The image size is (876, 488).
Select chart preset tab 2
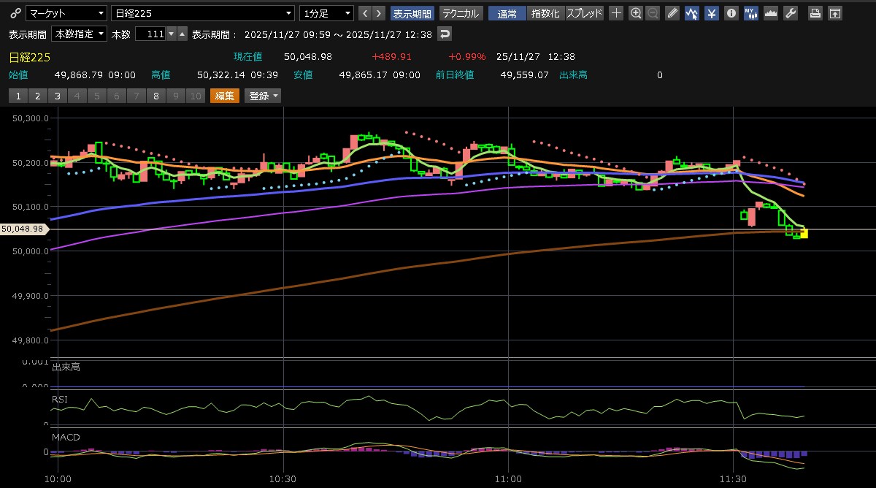[x=37, y=96]
